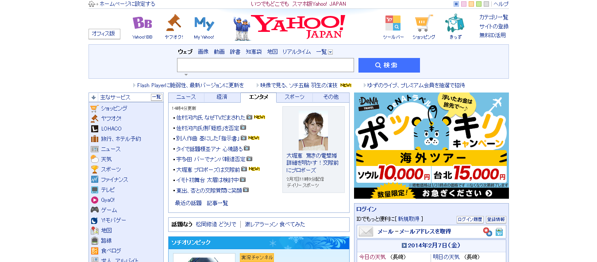Open the 記事一覧 link

217,203
